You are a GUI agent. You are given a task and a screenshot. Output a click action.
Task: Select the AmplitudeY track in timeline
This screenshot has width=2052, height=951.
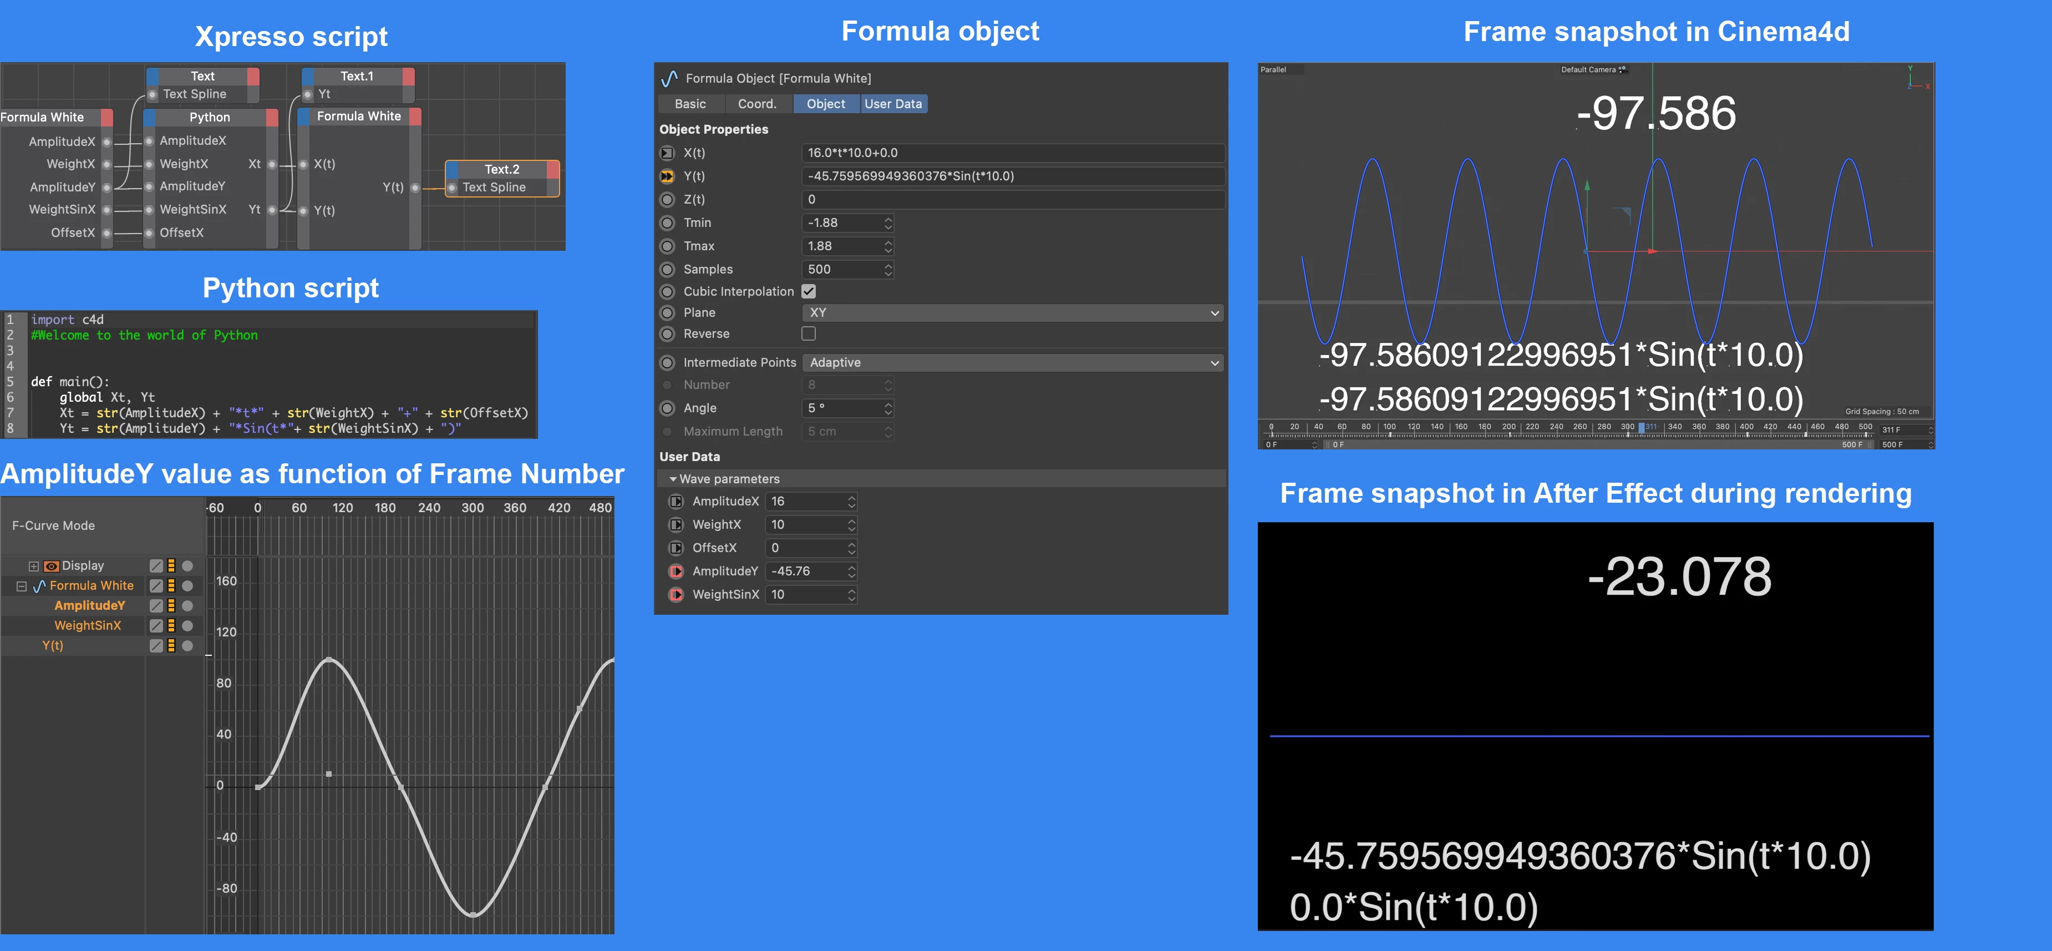coord(89,606)
